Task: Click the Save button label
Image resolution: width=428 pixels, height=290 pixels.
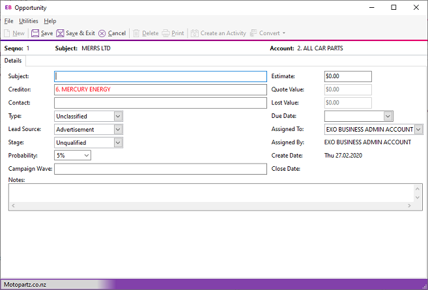Action: (47, 33)
